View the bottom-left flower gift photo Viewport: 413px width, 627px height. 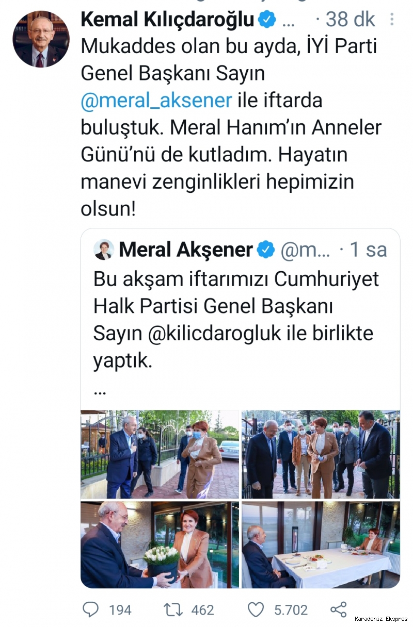[160, 544]
